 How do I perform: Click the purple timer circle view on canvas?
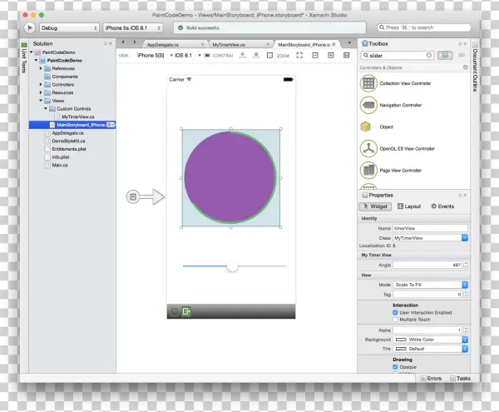pos(230,177)
